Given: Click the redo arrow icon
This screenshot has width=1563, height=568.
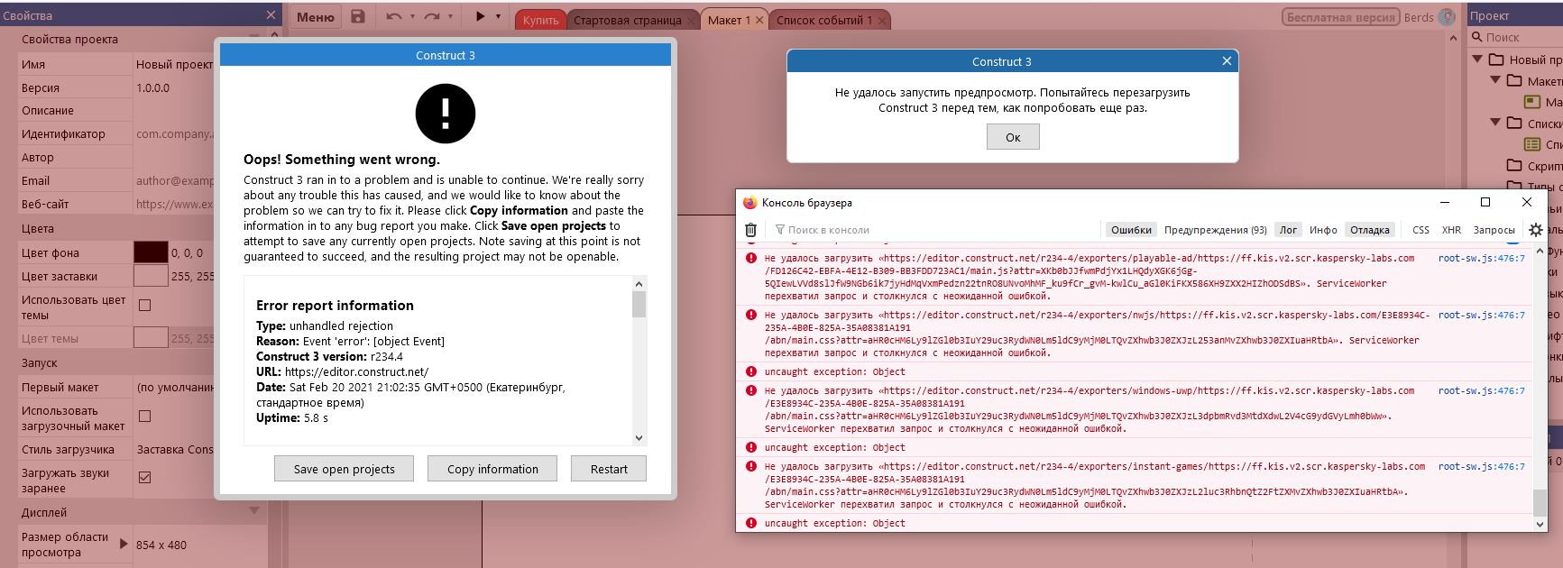Looking at the screenshot, I should (432, 16).
